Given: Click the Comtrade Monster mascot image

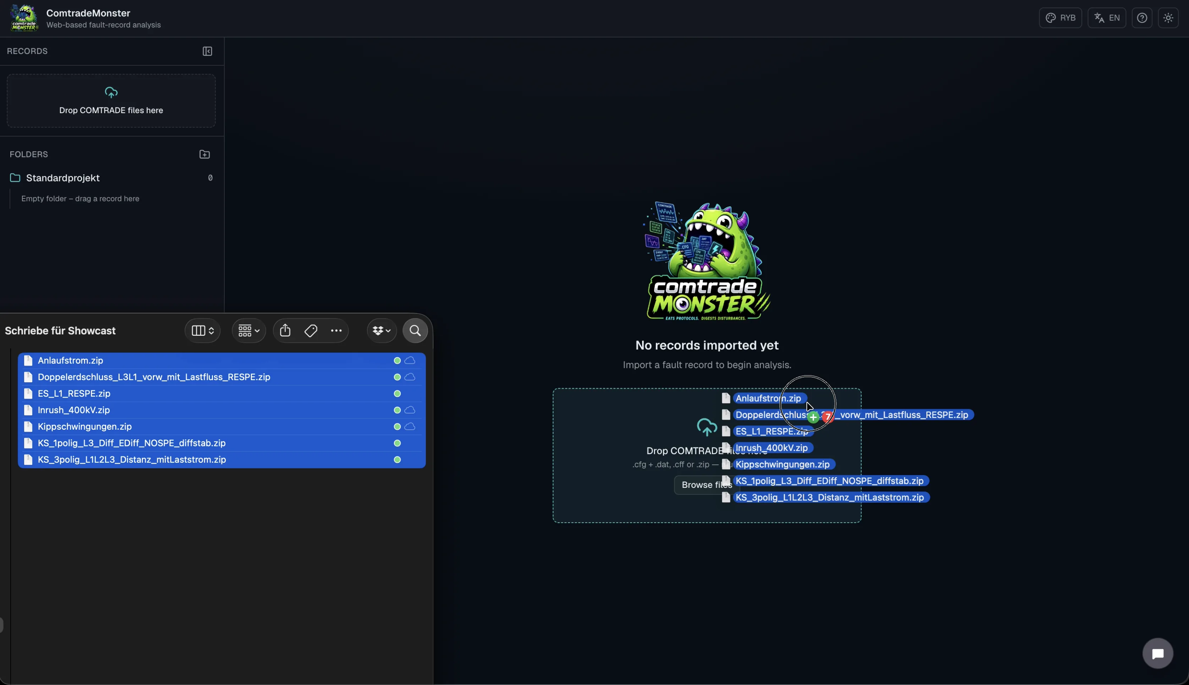Looking at the screenshot, I should tap(707, 262).
